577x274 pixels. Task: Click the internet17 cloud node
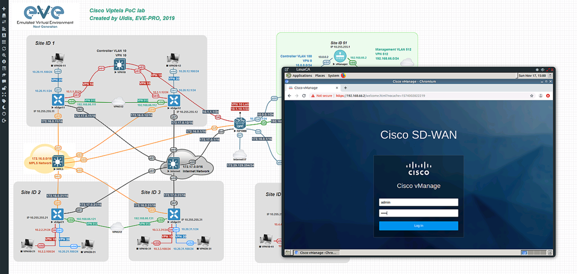click(x=240, y=153)
